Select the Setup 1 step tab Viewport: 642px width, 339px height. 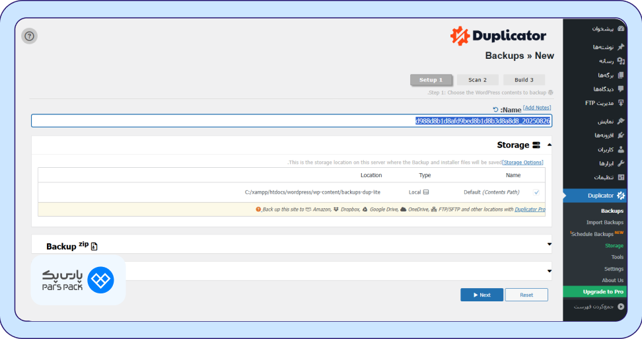coord(431,80)
